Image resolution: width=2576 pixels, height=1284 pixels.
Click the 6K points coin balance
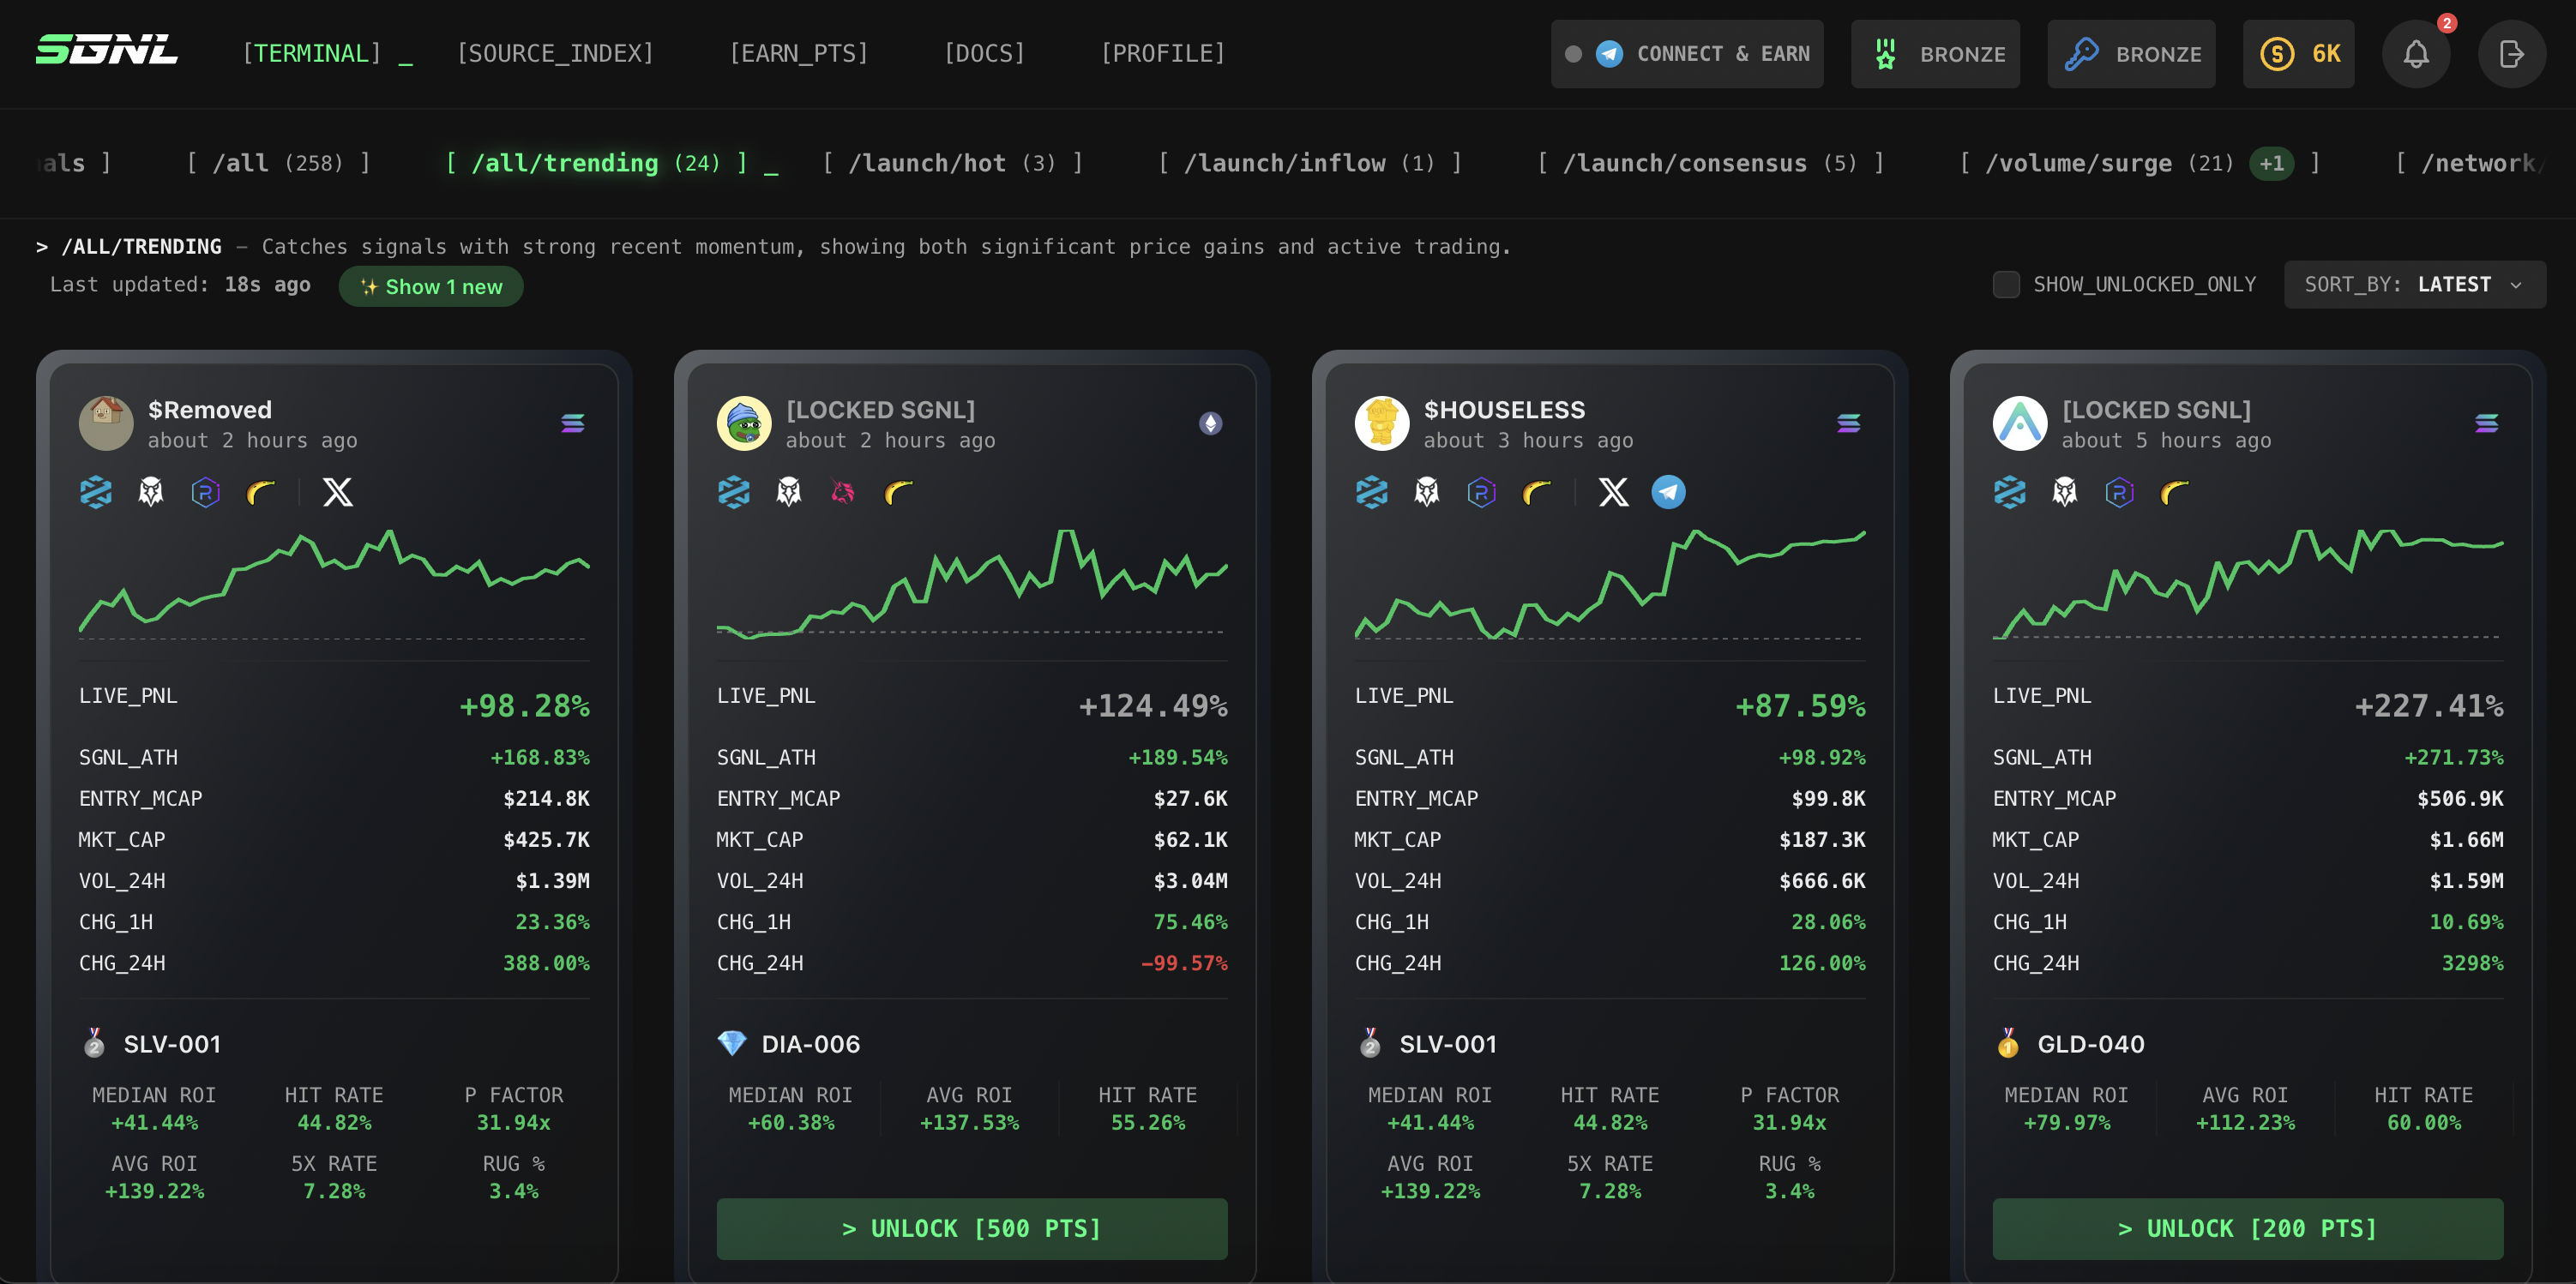[x=2297, y=54]
